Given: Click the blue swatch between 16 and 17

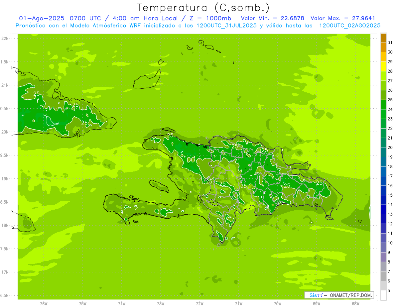Looking at the screenshot, I should point(383,181).
